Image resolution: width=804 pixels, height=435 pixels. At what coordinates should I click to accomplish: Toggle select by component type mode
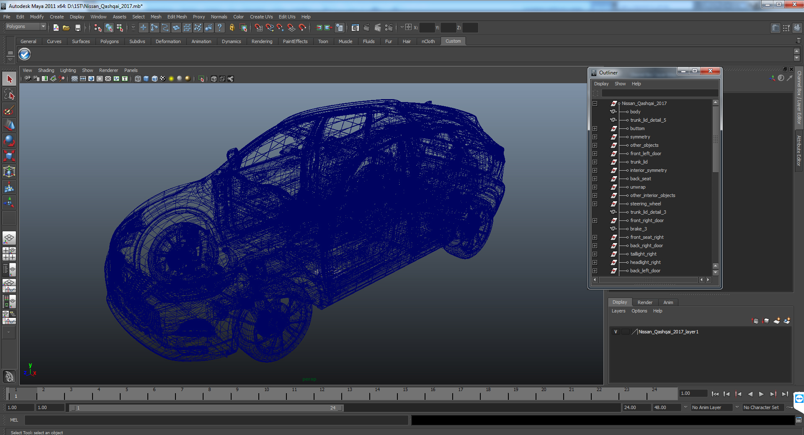pos(120,28)
